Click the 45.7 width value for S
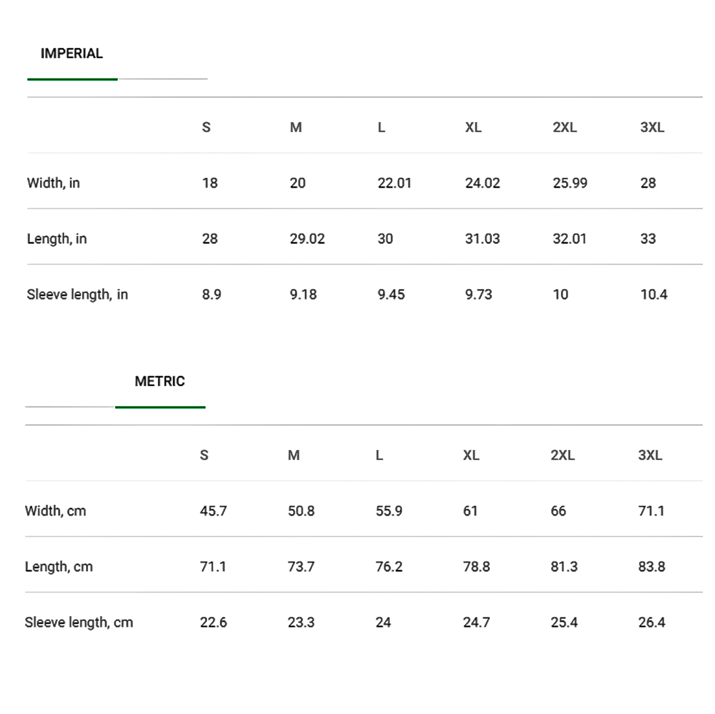The image size is (715, 714). (x=213, y=511)
